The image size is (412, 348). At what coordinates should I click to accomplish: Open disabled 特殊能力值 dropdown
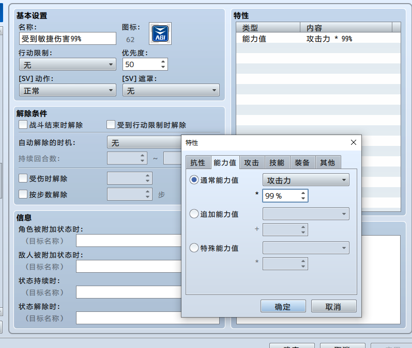click(306, 247)
